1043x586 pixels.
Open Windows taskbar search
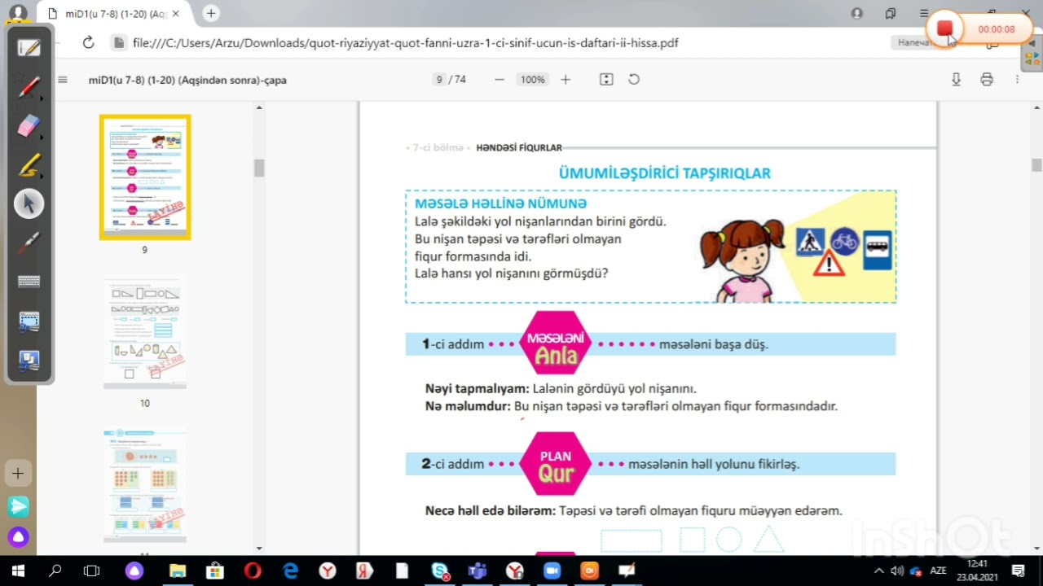[55, 571]
